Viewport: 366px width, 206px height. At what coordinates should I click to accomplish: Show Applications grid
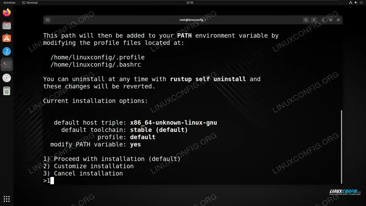[x=7, y=199]
